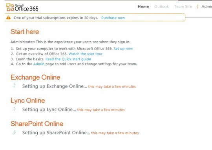
Task: Click 'Setting up Exchange Online...' text
Action: 55,86
